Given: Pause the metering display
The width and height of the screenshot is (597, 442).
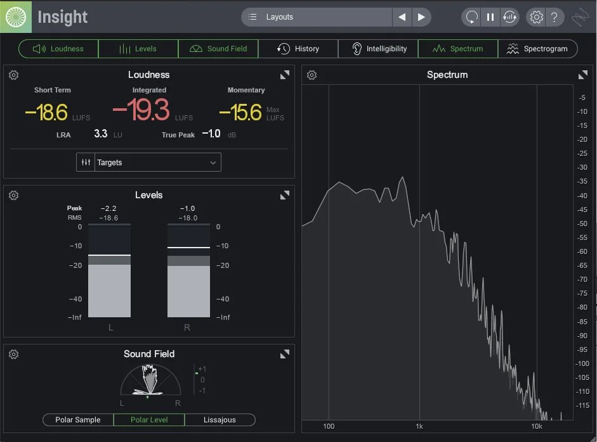Looking at the screenshot, I should click(x=490, y=17).
